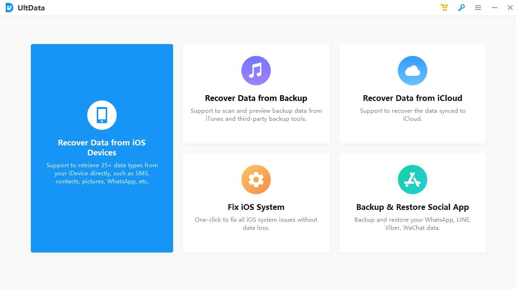516x289 pixels.
Task: Open Recover Data from iCloud feature
Action: point(412,98)
